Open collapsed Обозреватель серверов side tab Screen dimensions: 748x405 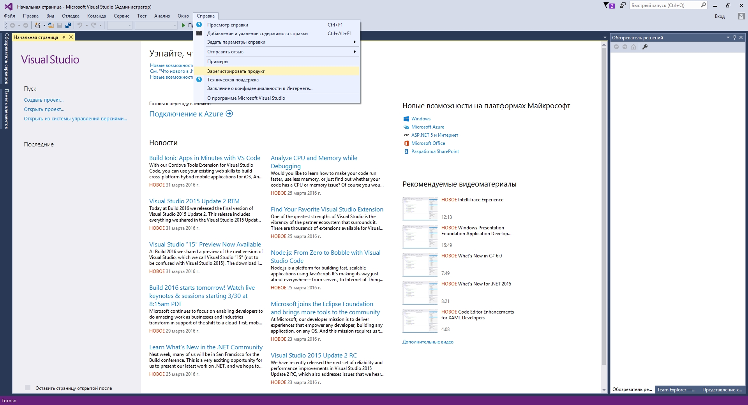pyautogui.click(x=6, y=58)
